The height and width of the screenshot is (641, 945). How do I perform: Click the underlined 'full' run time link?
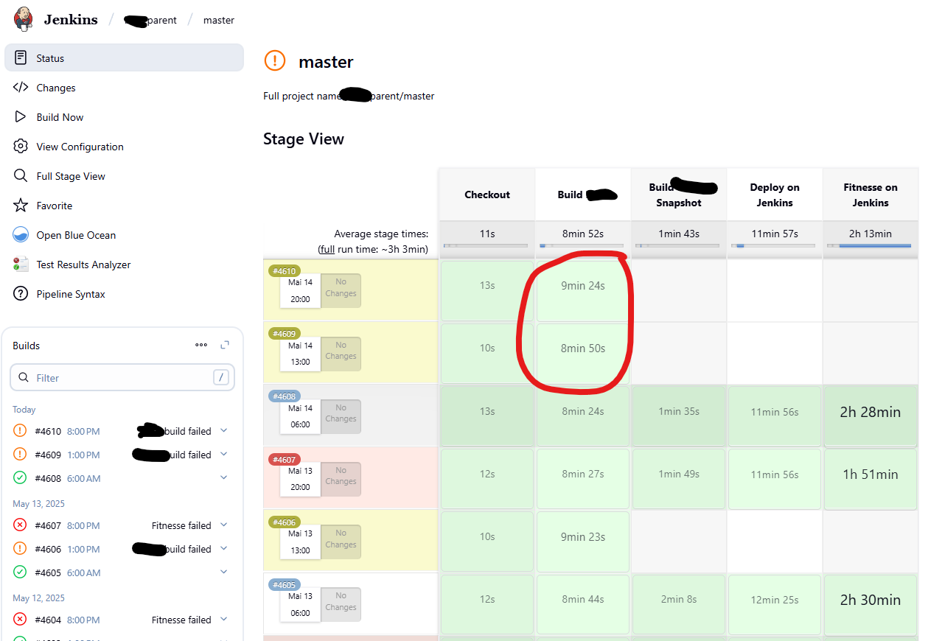pos(327,249)
